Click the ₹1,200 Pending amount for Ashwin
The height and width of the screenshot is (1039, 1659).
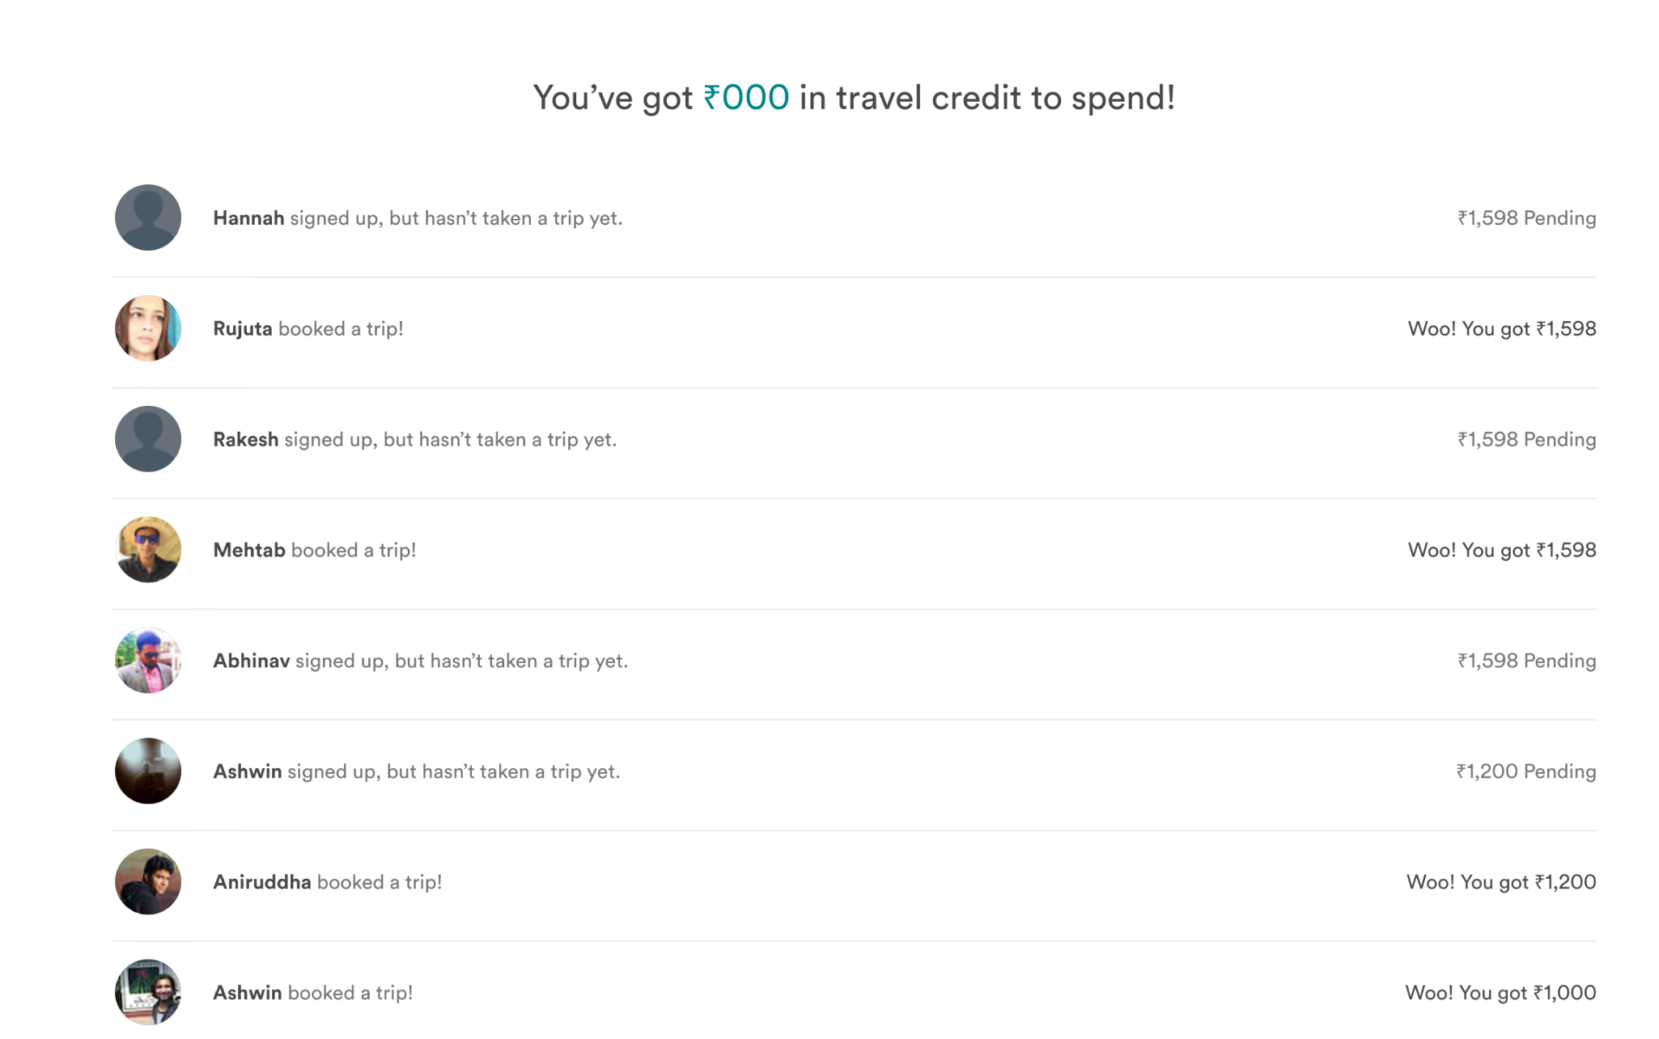(x=1525, y=771)
